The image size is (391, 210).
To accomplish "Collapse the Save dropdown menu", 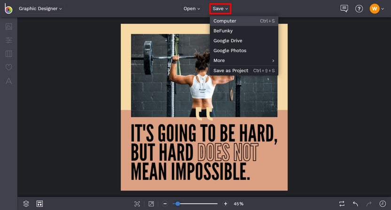I will [220, 9].
